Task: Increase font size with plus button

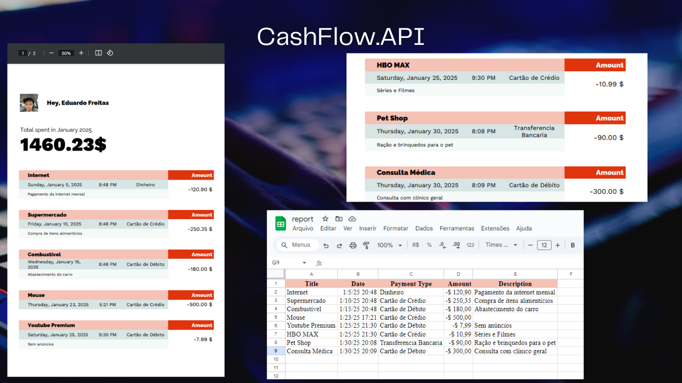Action: (x=558, y=245)
